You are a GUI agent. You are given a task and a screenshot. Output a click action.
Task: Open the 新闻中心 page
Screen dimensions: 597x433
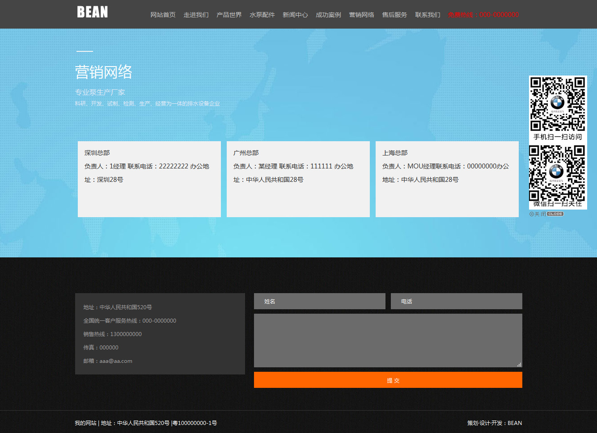295,15
